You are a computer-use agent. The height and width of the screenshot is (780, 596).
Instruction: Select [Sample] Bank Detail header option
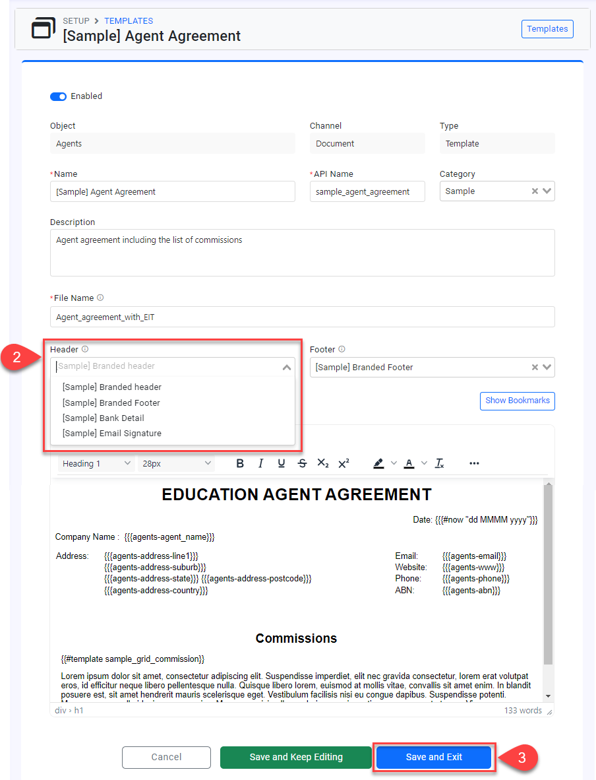click(x=103, y=418)
